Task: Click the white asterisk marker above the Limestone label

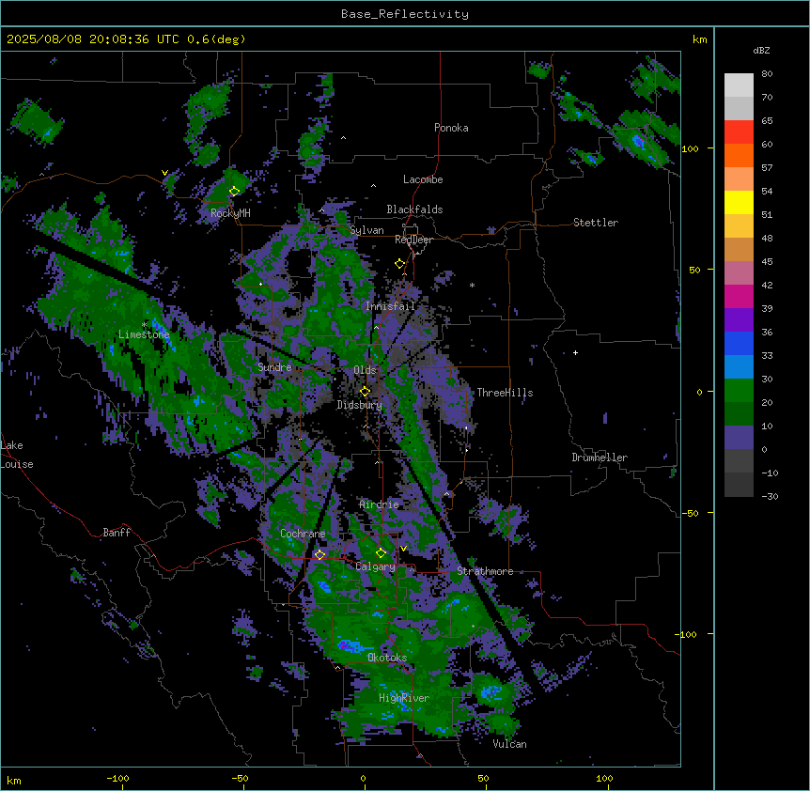Action: [x=144, y=325]
